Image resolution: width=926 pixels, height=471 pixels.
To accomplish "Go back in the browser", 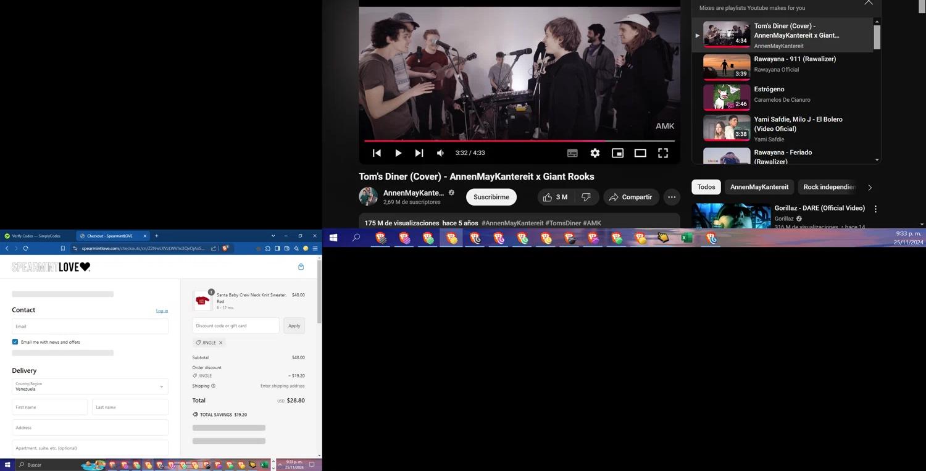I will coord(7,248).
